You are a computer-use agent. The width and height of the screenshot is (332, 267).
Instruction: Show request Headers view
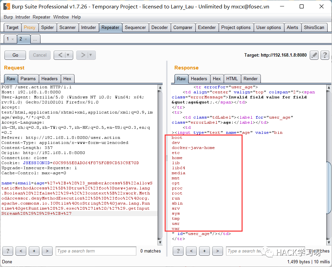pyautogui.click(x=50, y=79)
